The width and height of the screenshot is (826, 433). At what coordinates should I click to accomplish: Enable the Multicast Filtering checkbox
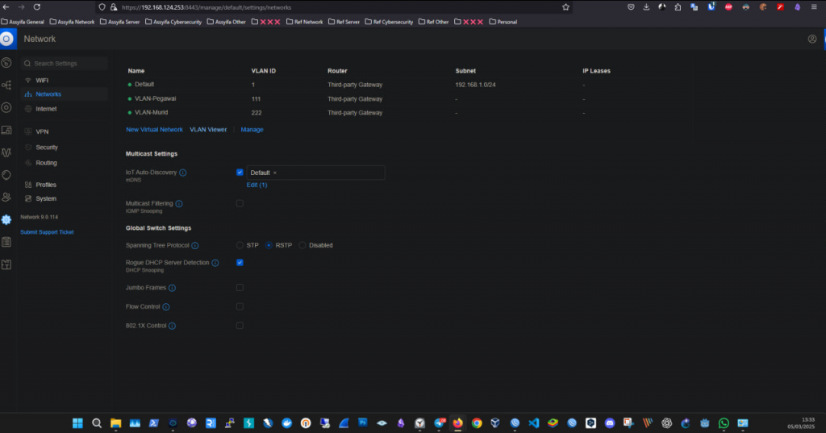click(x=240, y=204)
